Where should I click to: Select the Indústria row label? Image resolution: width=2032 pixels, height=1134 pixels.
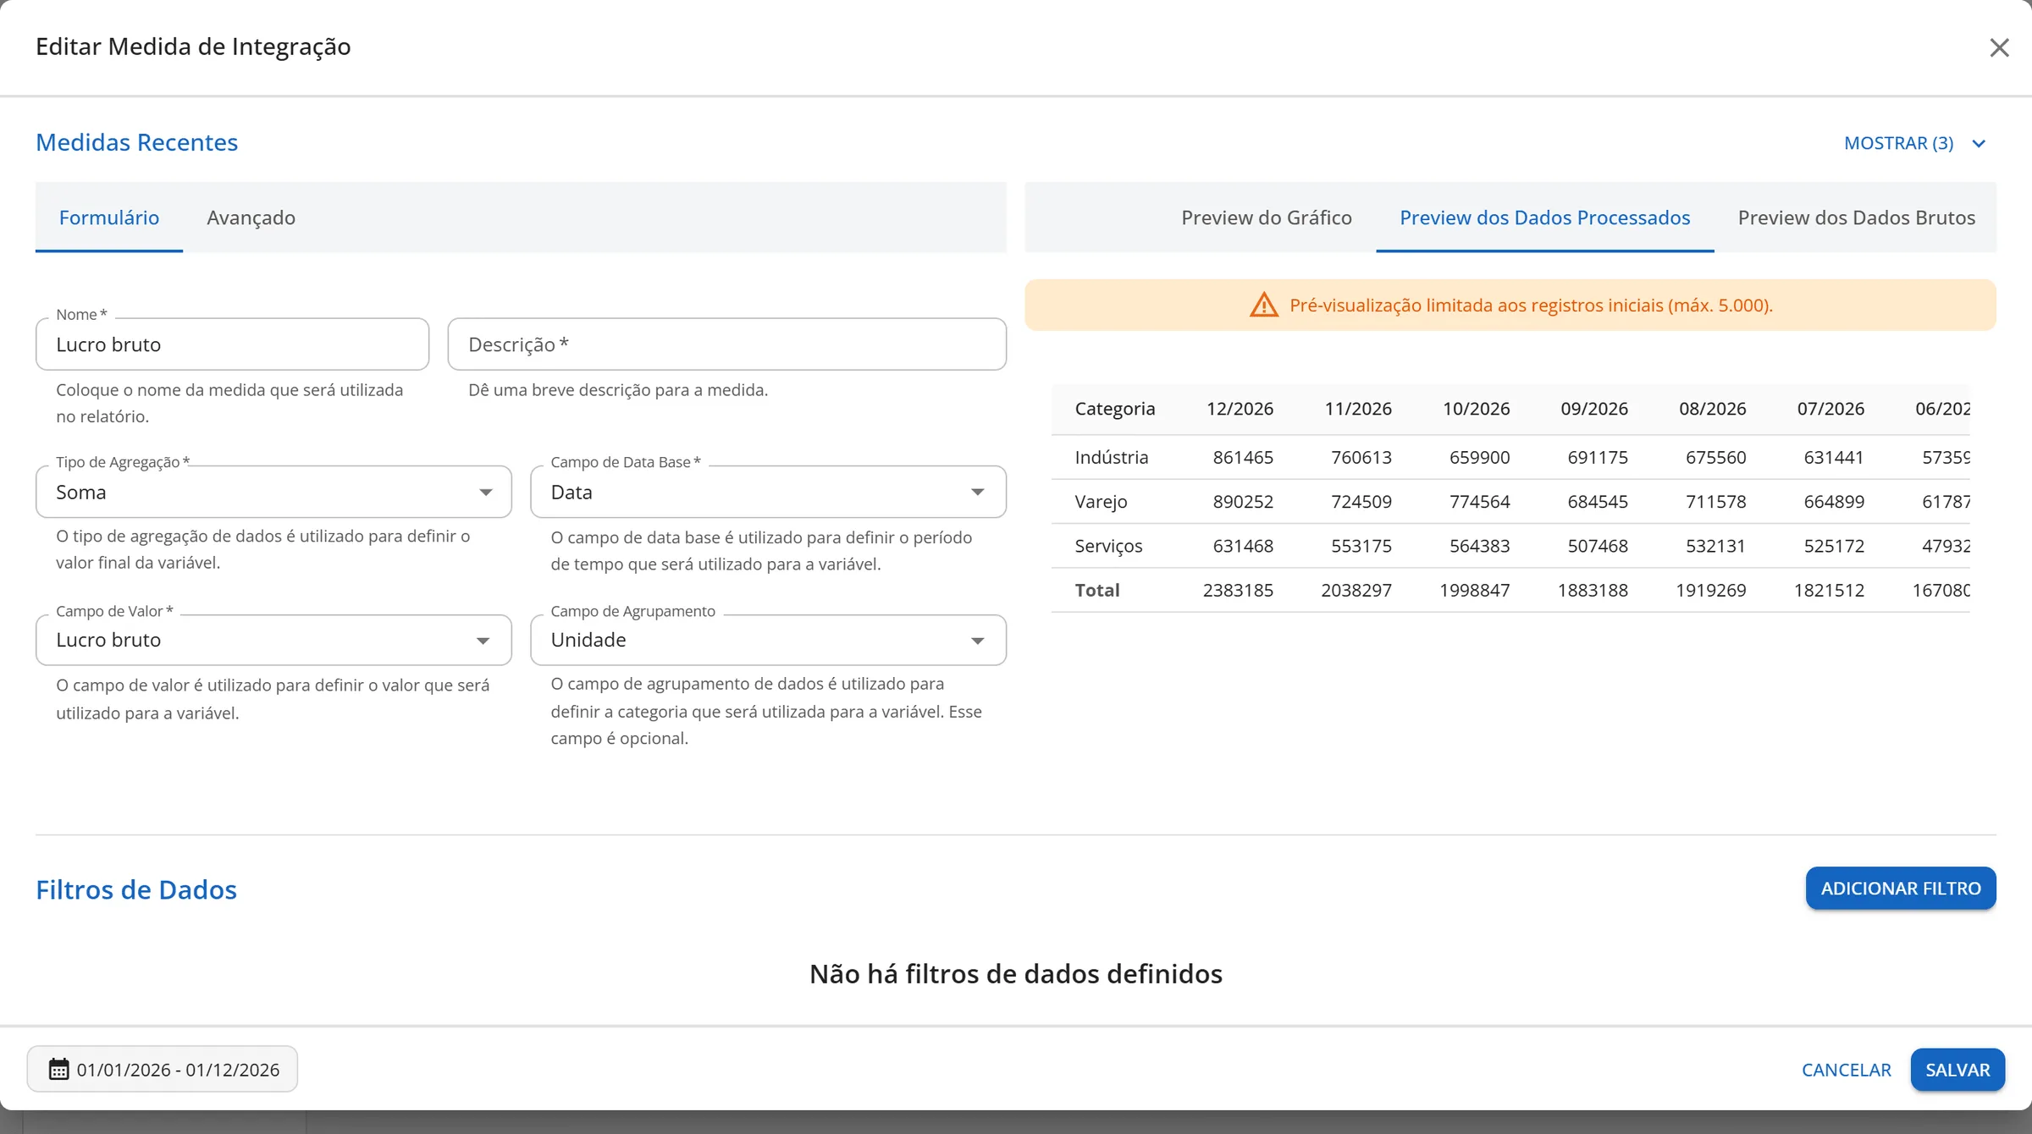[x=1112, y=458]
